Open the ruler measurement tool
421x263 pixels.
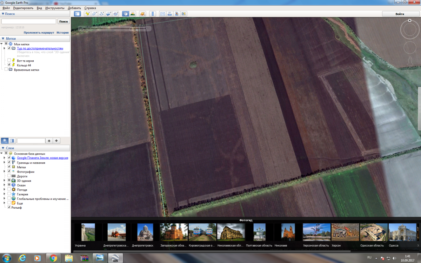(153, 14)
